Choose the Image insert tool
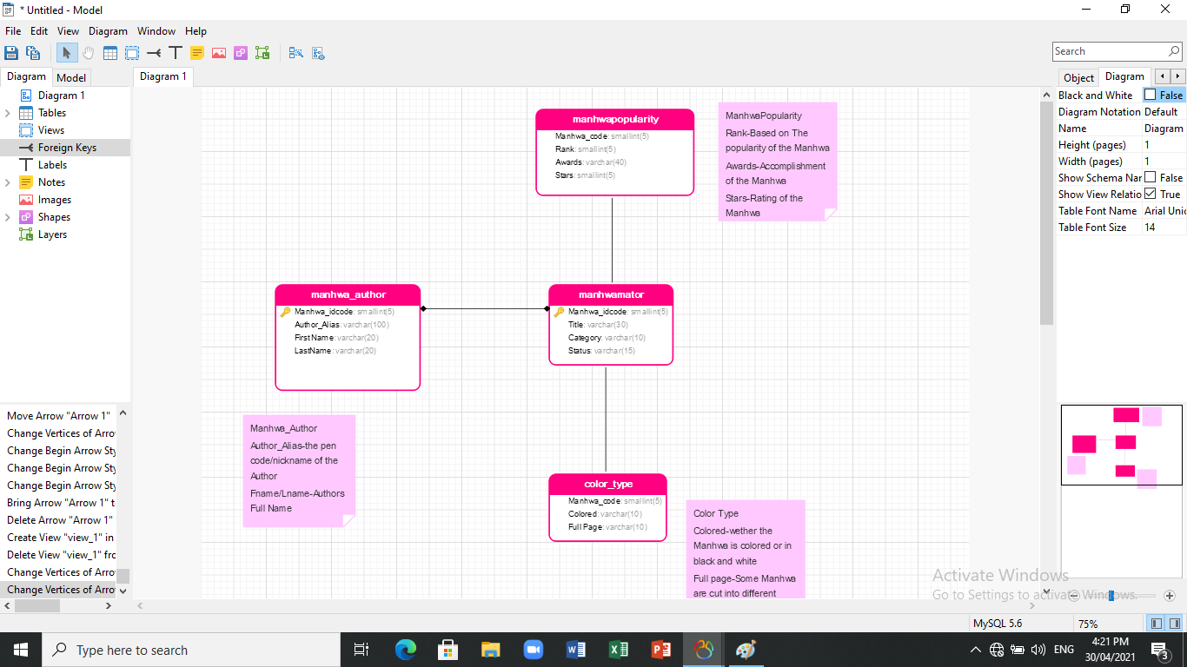1187x667 pixels. 219,53
